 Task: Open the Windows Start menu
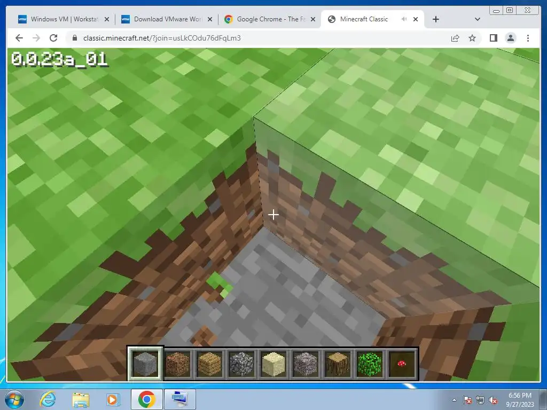[x=14, y=399]
